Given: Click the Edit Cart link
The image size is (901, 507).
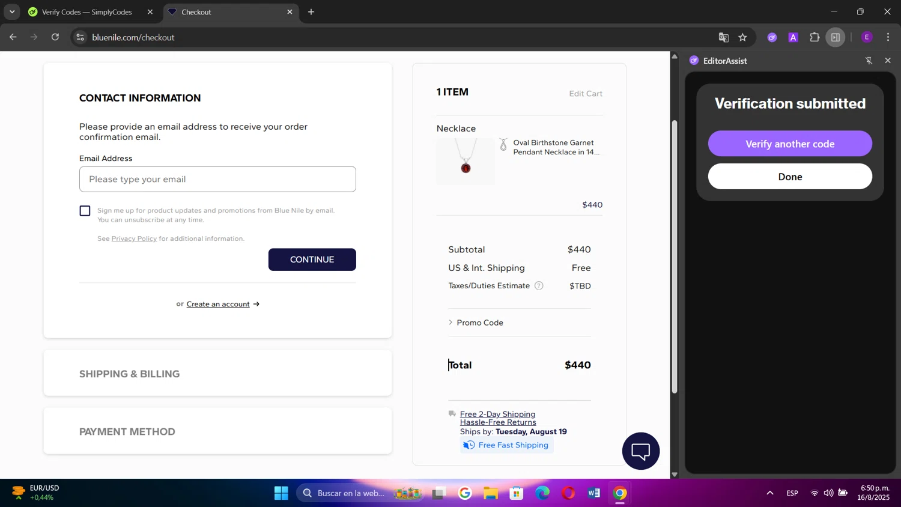Looking at the screenshot, I should tap(586, 94).
